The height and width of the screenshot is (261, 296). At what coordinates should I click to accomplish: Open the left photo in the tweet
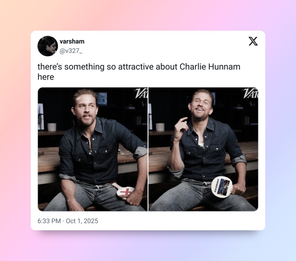coord(93,149)
